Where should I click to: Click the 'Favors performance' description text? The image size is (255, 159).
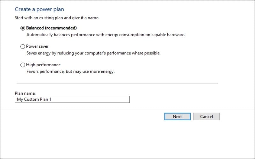coord(70,72)
